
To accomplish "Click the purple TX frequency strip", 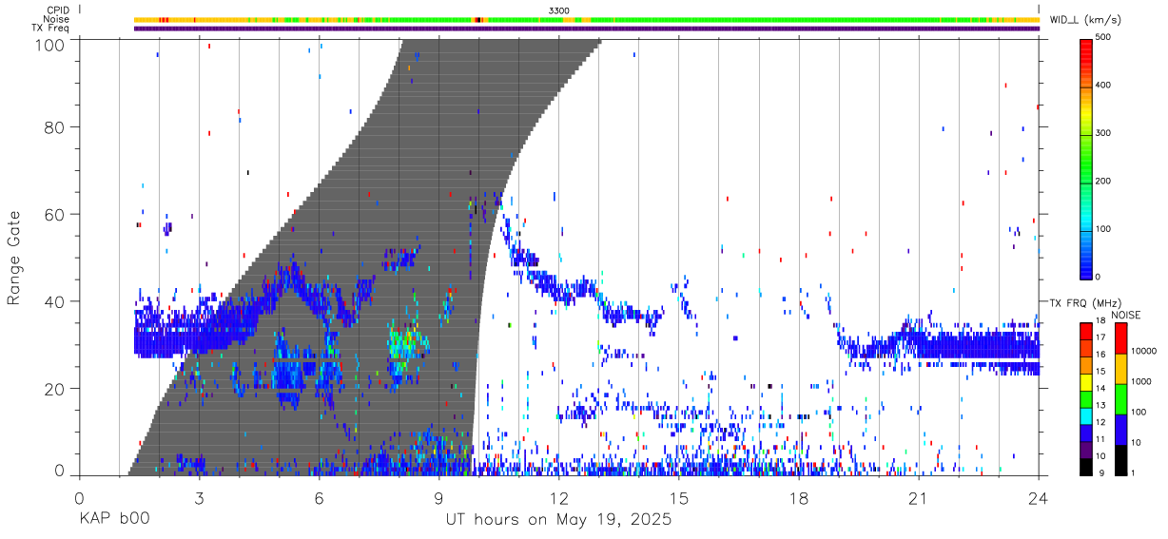I will pos(587,29).
